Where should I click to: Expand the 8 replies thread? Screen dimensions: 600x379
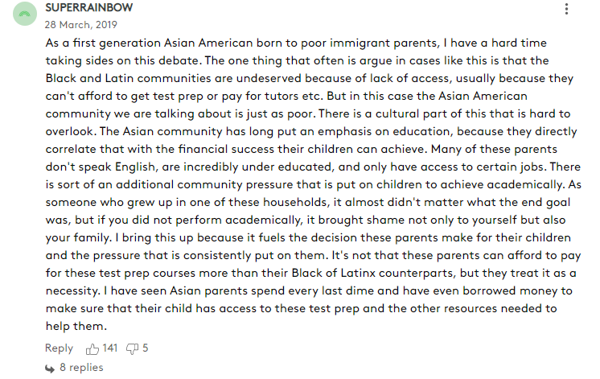click(x=81, y=368)
